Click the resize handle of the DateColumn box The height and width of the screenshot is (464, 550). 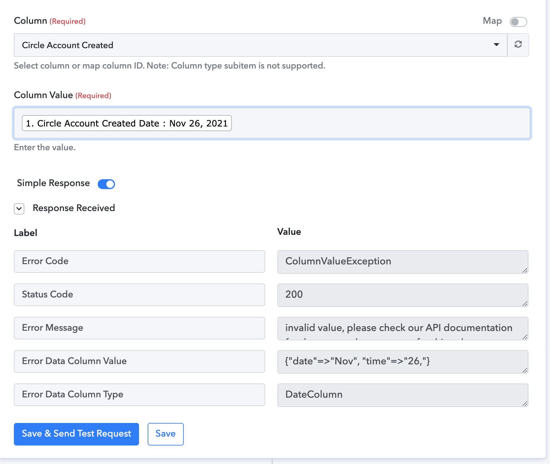pyautogui.click(x=525, y=404)
